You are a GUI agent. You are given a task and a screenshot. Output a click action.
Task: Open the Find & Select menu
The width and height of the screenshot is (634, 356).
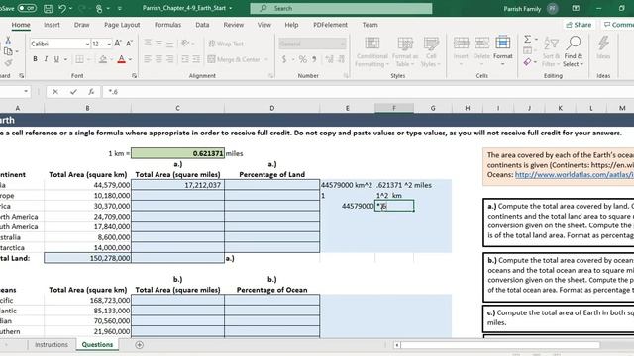click(x=574, y=51)
